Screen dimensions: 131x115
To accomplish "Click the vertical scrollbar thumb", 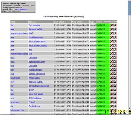I will (x=129, y=8).
